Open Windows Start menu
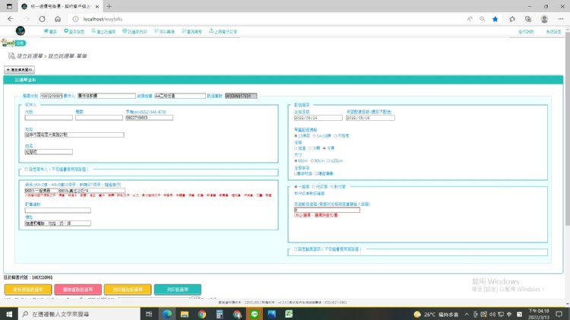The height and width of the screenshot is (320, 570). coord(9,314)
